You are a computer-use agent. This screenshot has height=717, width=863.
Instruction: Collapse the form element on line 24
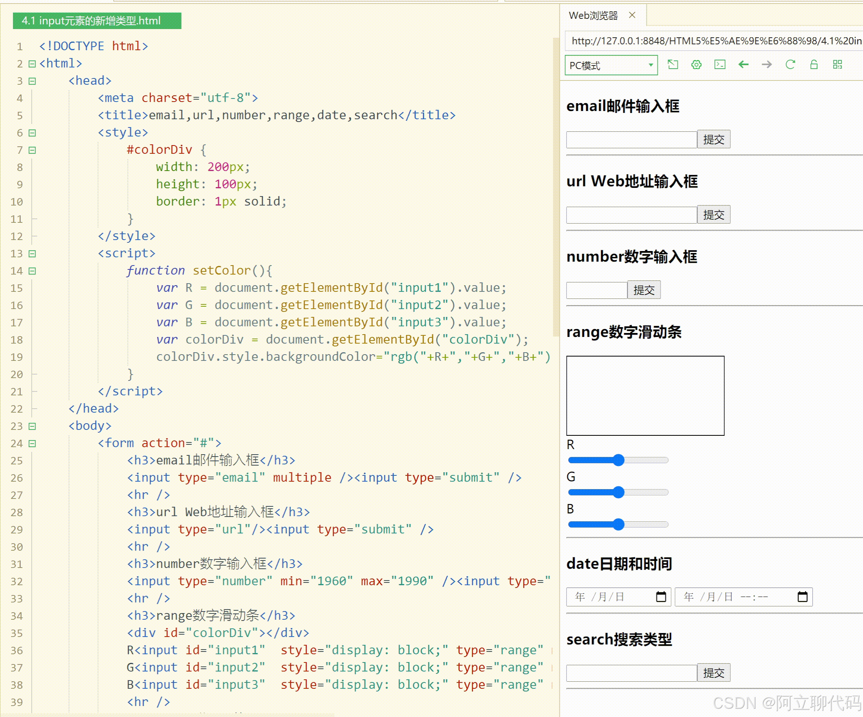(32, 443)
